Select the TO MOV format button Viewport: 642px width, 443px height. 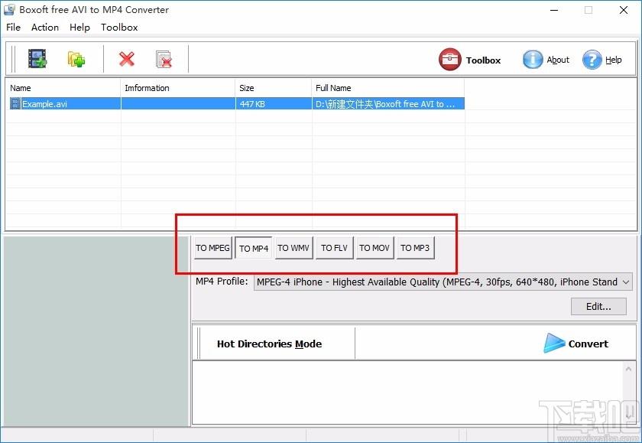374,248
